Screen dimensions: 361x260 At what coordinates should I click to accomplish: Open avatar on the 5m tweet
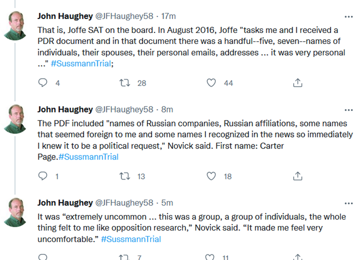15,212
